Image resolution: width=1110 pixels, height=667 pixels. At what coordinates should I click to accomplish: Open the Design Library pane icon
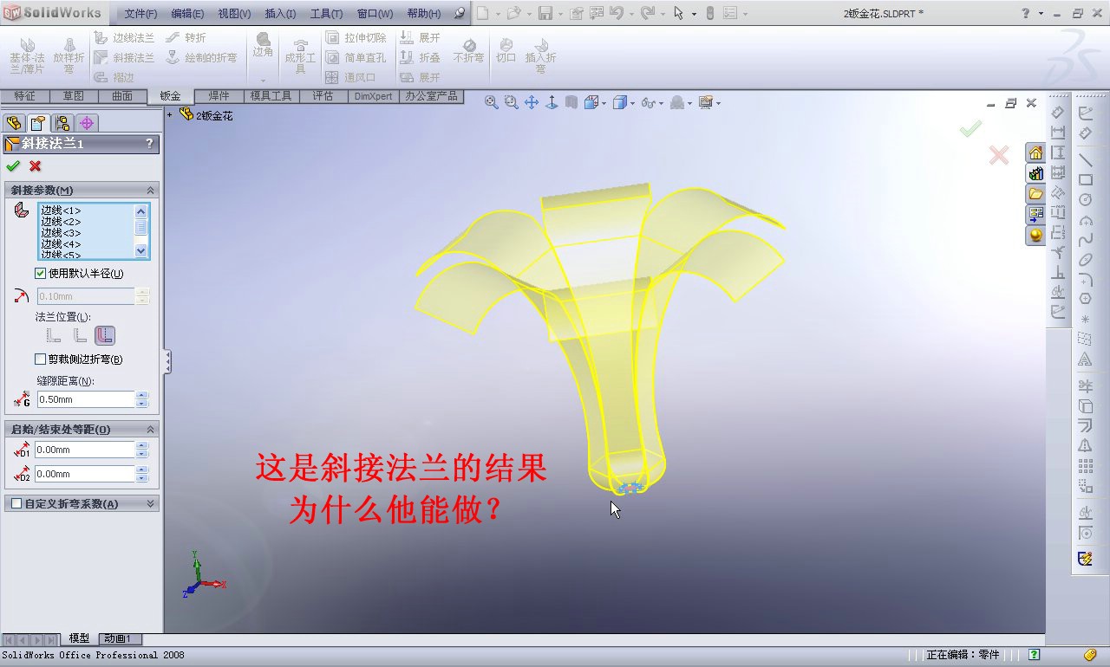(x=1035, y=173)
